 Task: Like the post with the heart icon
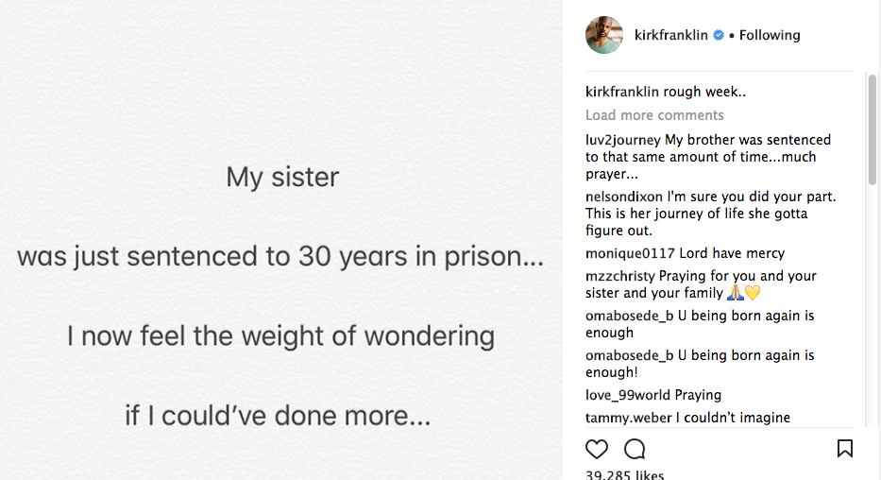(597, 449)
